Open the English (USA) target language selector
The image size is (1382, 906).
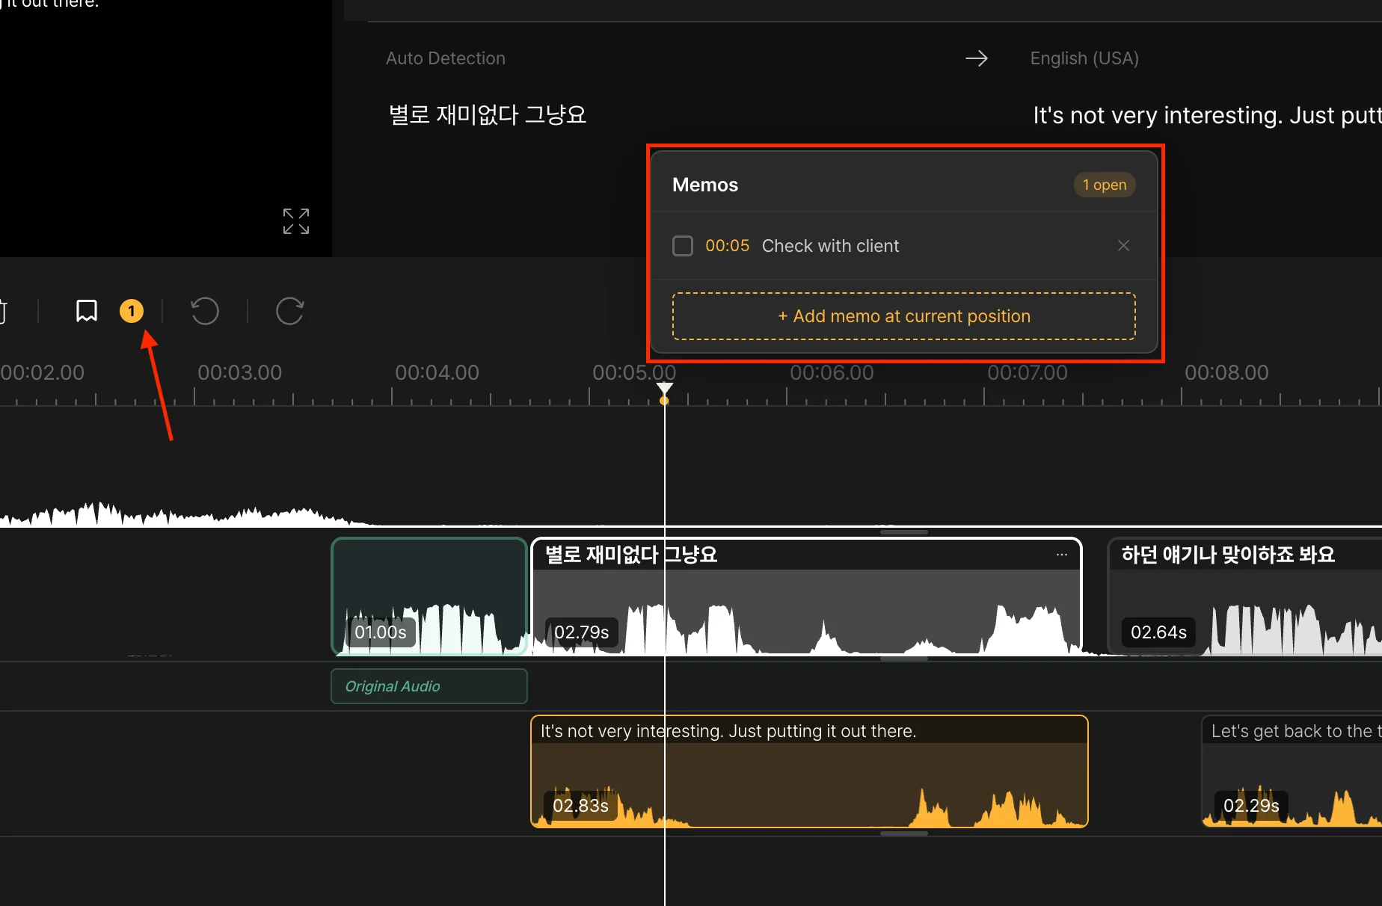pos(1084,58)
